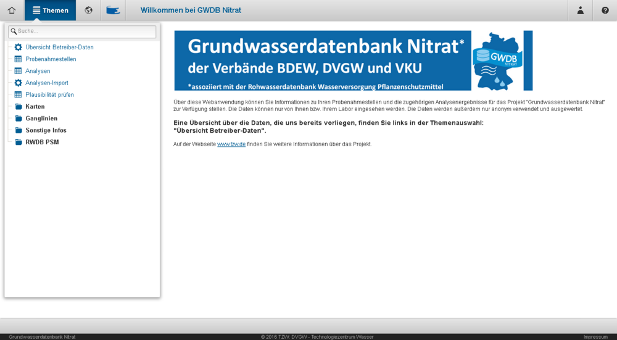Open the Impressum link in footer

(x=595, y=337)
